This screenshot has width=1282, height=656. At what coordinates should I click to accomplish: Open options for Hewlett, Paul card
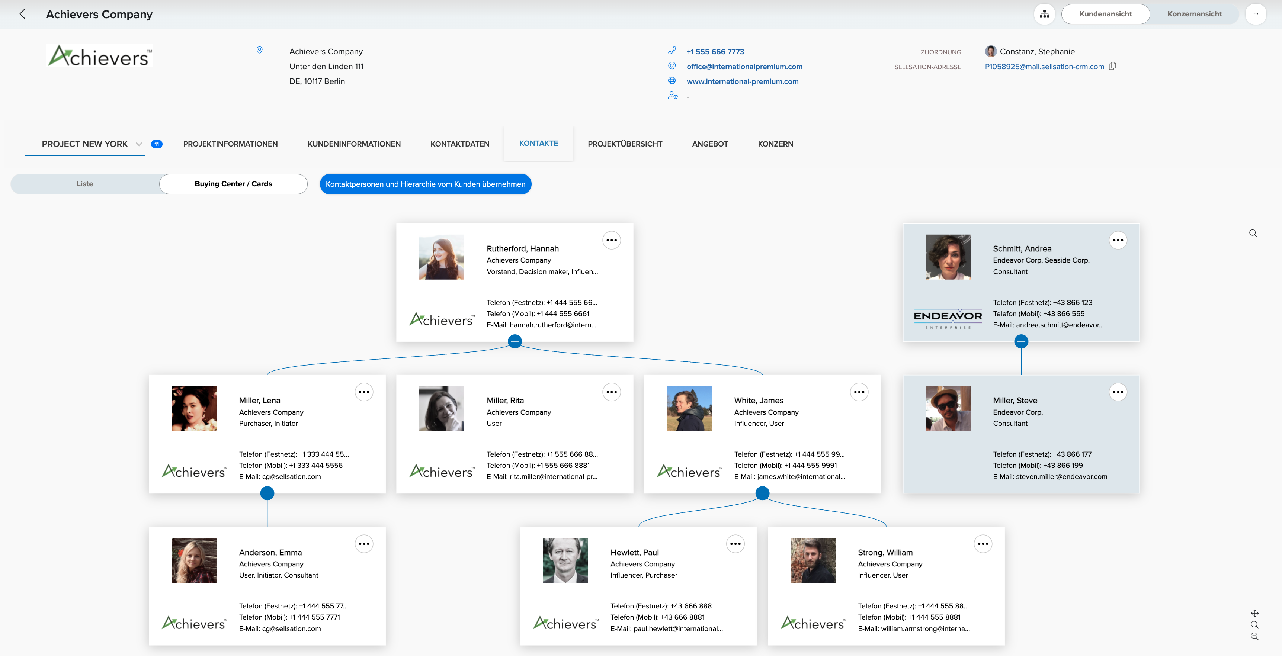tap(735, 544)
